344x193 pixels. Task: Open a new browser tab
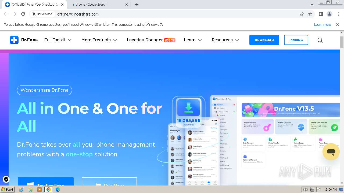pos(137,5)
